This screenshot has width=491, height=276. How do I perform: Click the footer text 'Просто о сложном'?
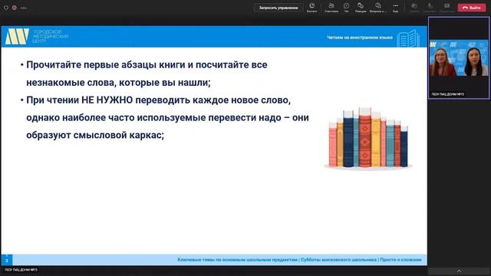tap(400, 260)
